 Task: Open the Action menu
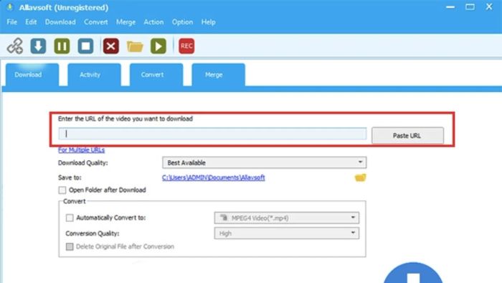[153, 22]
